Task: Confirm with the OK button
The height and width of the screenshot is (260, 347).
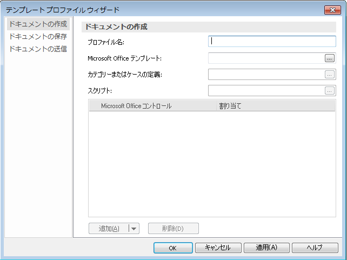Action: tap(173, 248)
